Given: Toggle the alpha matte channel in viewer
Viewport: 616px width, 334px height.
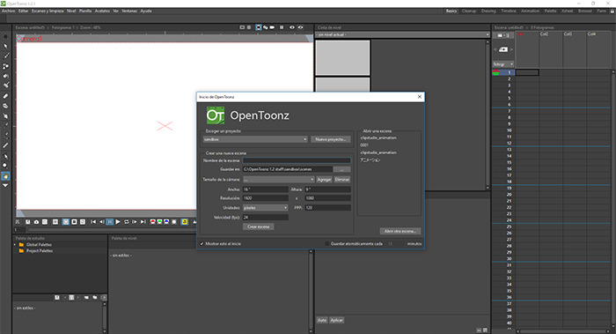Looking at the screenshot, I should (x=174, y=222).
